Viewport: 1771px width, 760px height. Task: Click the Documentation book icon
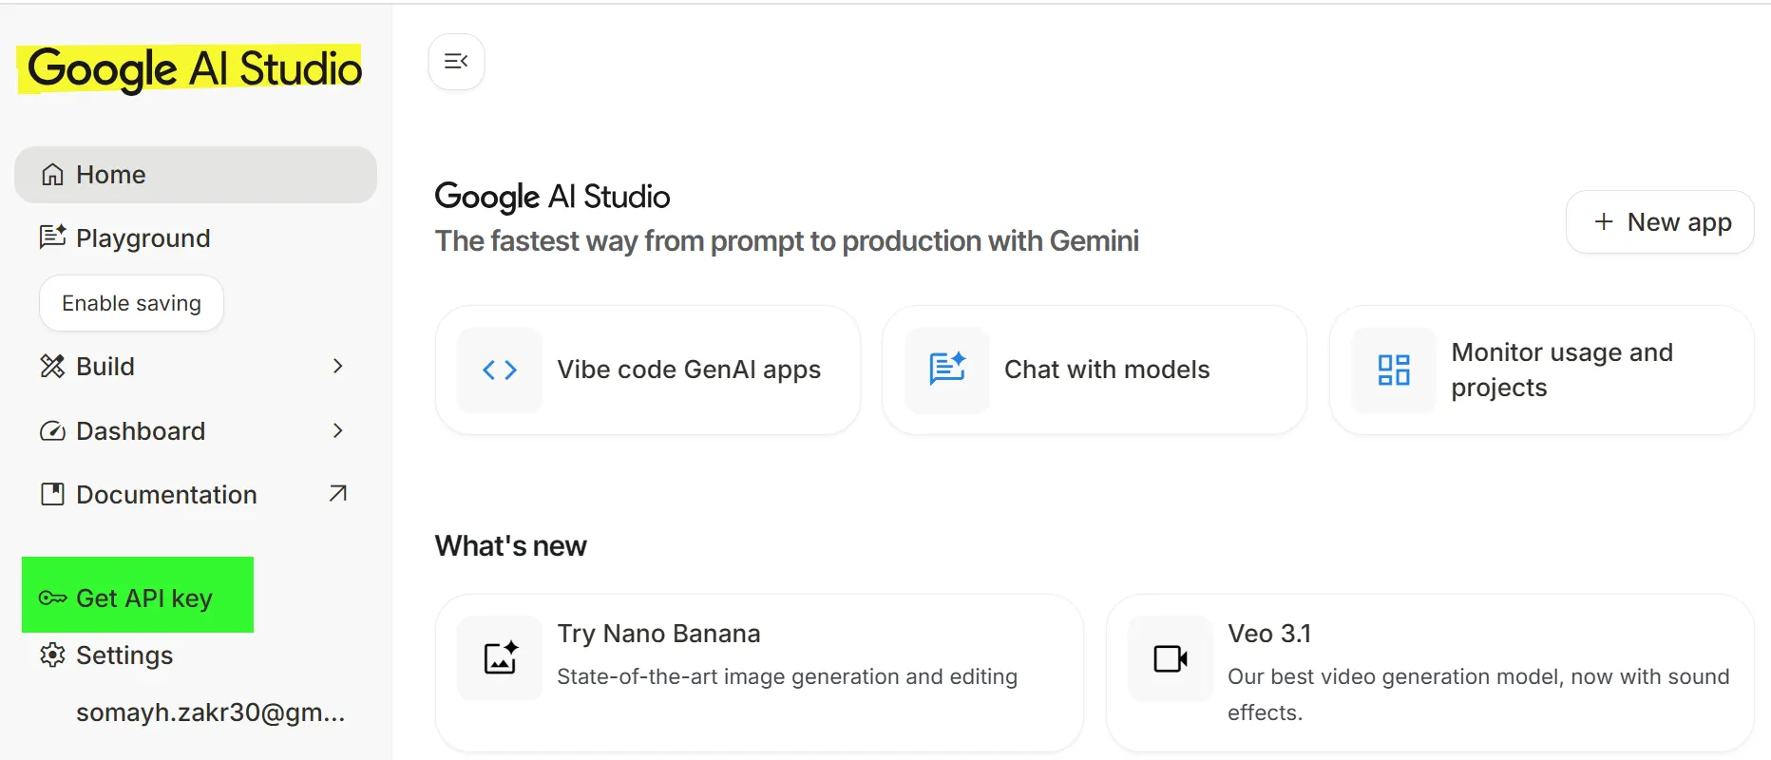tap(52, 494)
